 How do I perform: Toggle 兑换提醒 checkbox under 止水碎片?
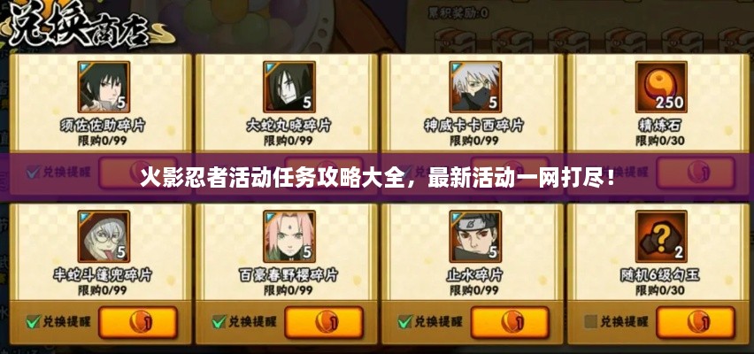click(x=405, y=321)
